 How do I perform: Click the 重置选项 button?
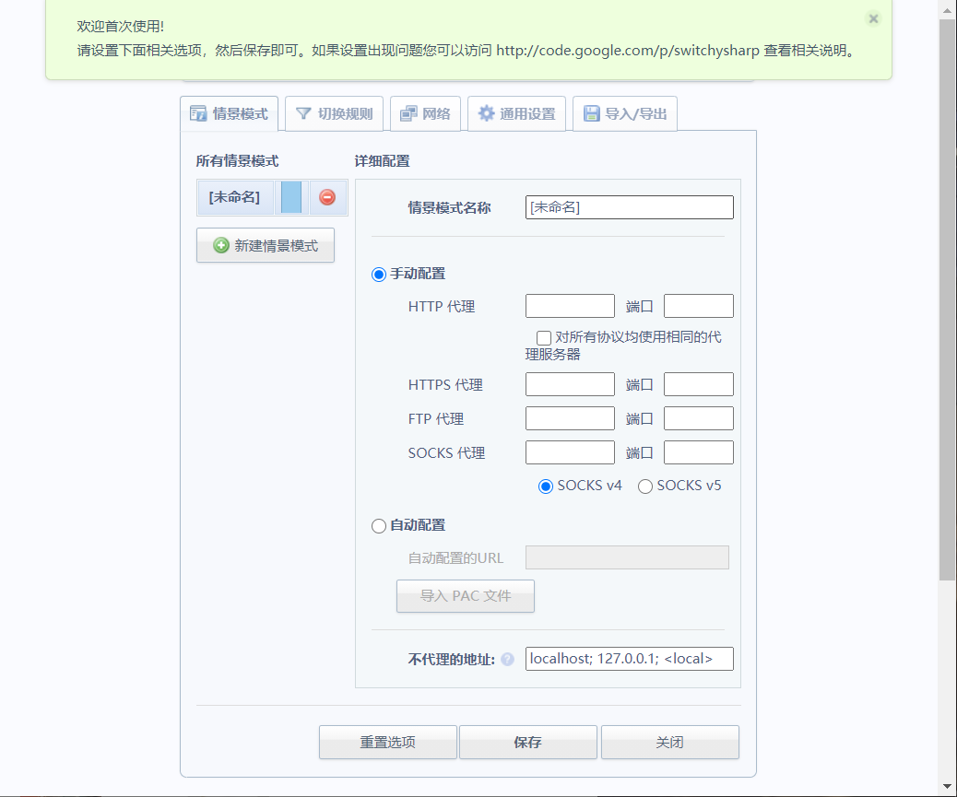tap(387, 742)
